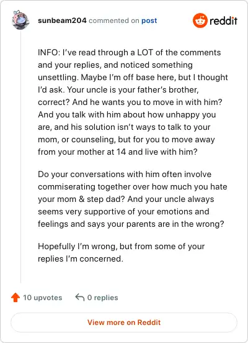Click the "commented on" gray text

[114, 21]
